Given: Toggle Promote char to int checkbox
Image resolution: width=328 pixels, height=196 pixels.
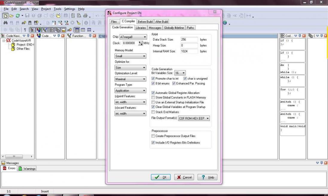Looking at the screenshot, I should 153,79.
